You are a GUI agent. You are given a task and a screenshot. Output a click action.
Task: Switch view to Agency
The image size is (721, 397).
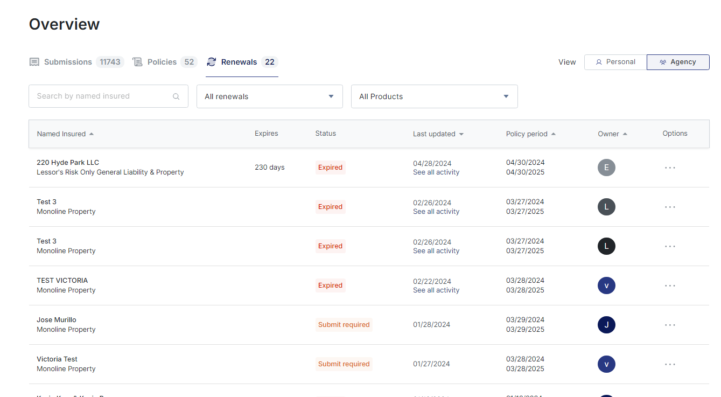pyautogui.click(x=677, y=62)
